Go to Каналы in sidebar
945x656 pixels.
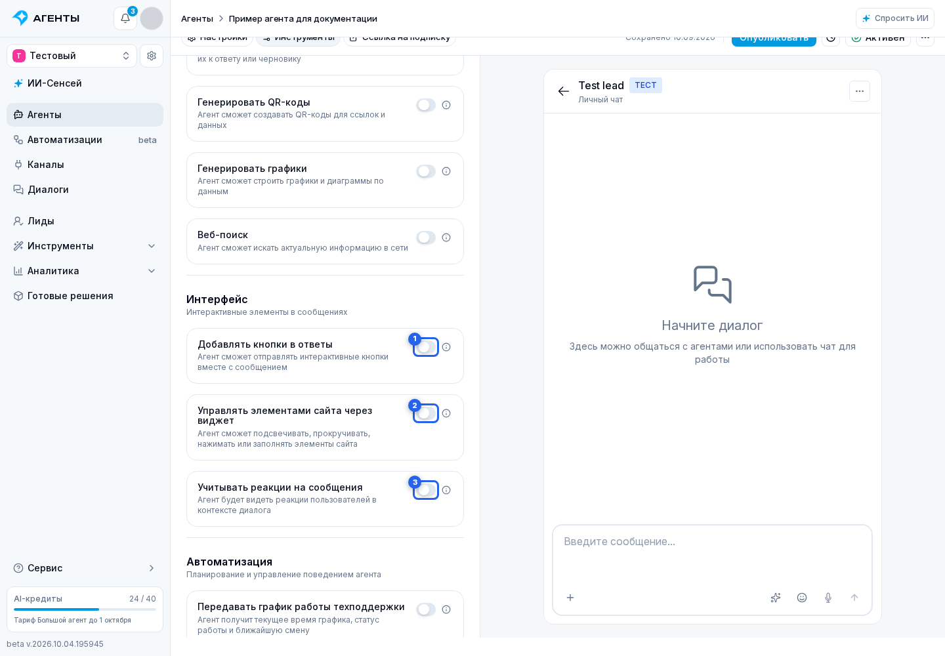pos(85,165)
